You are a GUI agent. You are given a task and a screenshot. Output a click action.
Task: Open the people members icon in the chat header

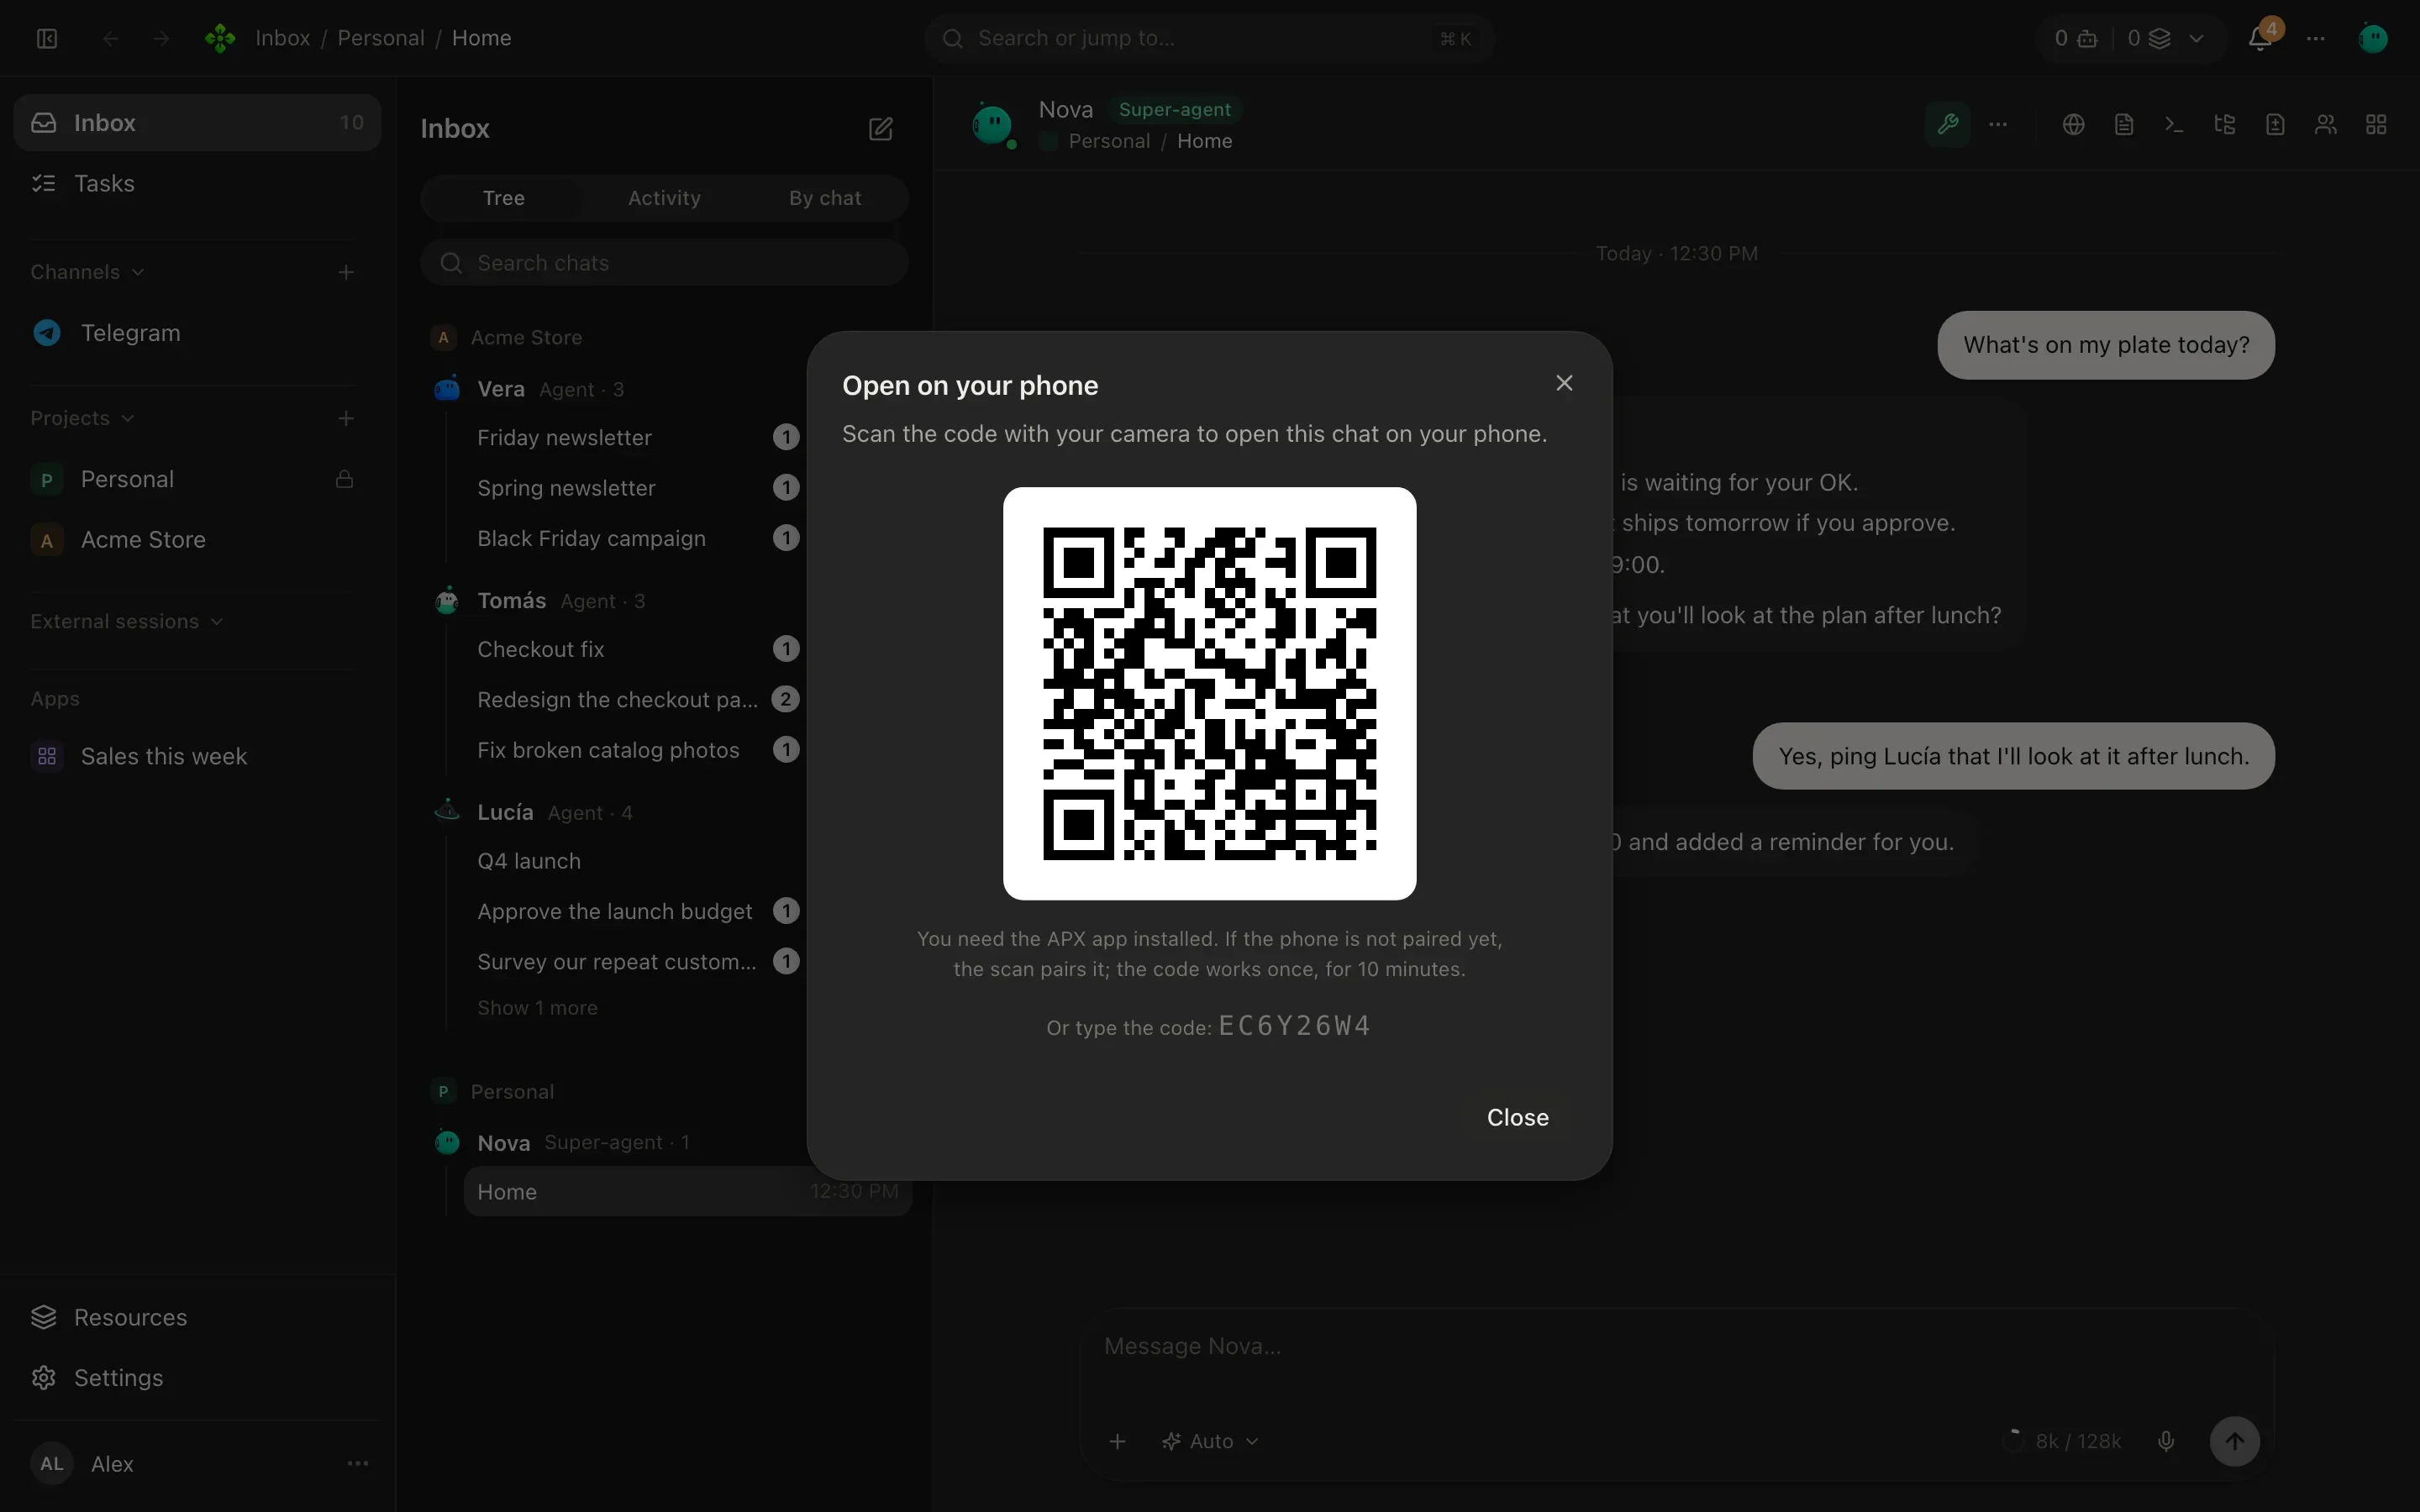click(2326, 124)
